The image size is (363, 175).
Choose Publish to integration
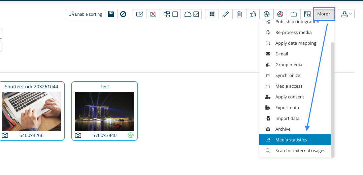295,22
